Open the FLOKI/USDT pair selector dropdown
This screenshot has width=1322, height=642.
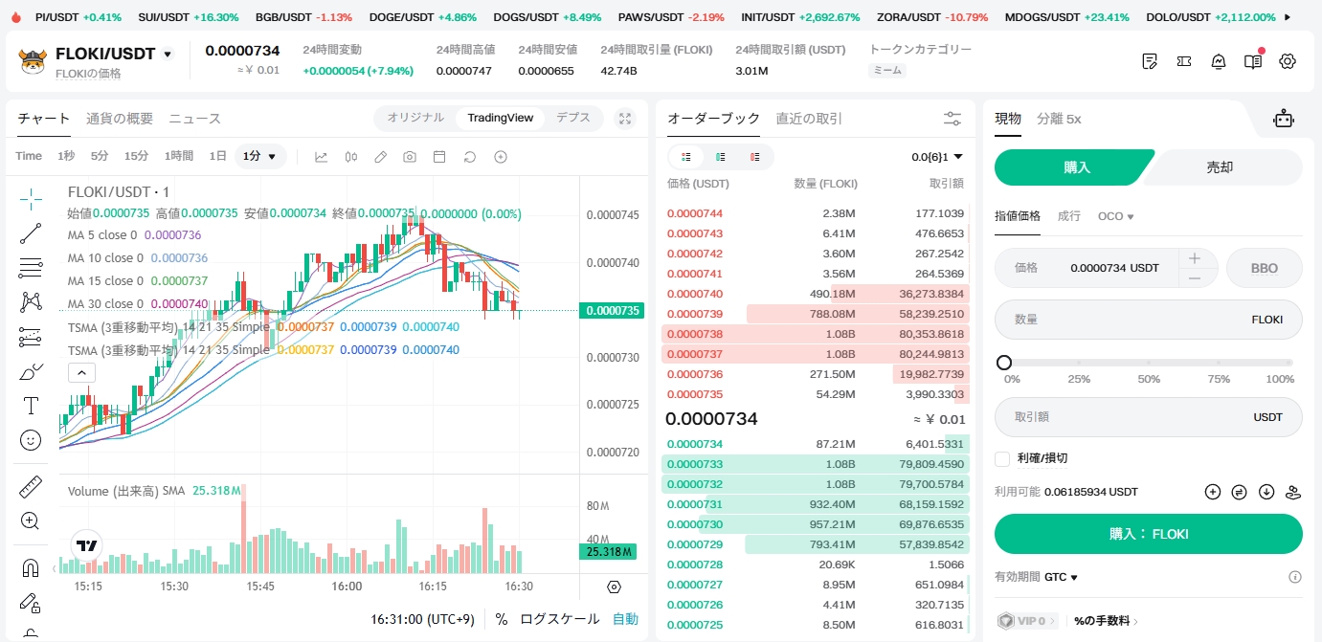(168, 55)
